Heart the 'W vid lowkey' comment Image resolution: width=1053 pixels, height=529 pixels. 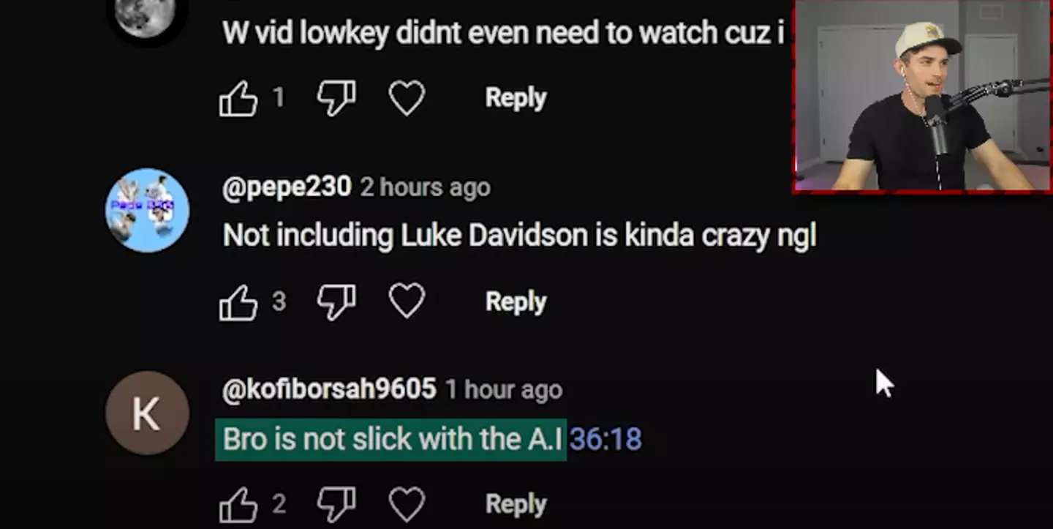point(407,98)
